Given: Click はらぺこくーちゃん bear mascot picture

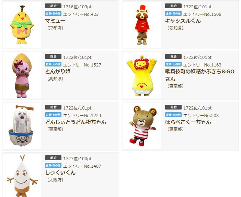Looking at the screenshot, I should [x=142, y=126].
